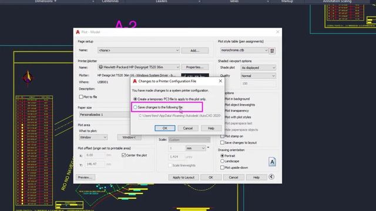
Task: Click the scale units 1.414 field
Action: pos(176,157)
